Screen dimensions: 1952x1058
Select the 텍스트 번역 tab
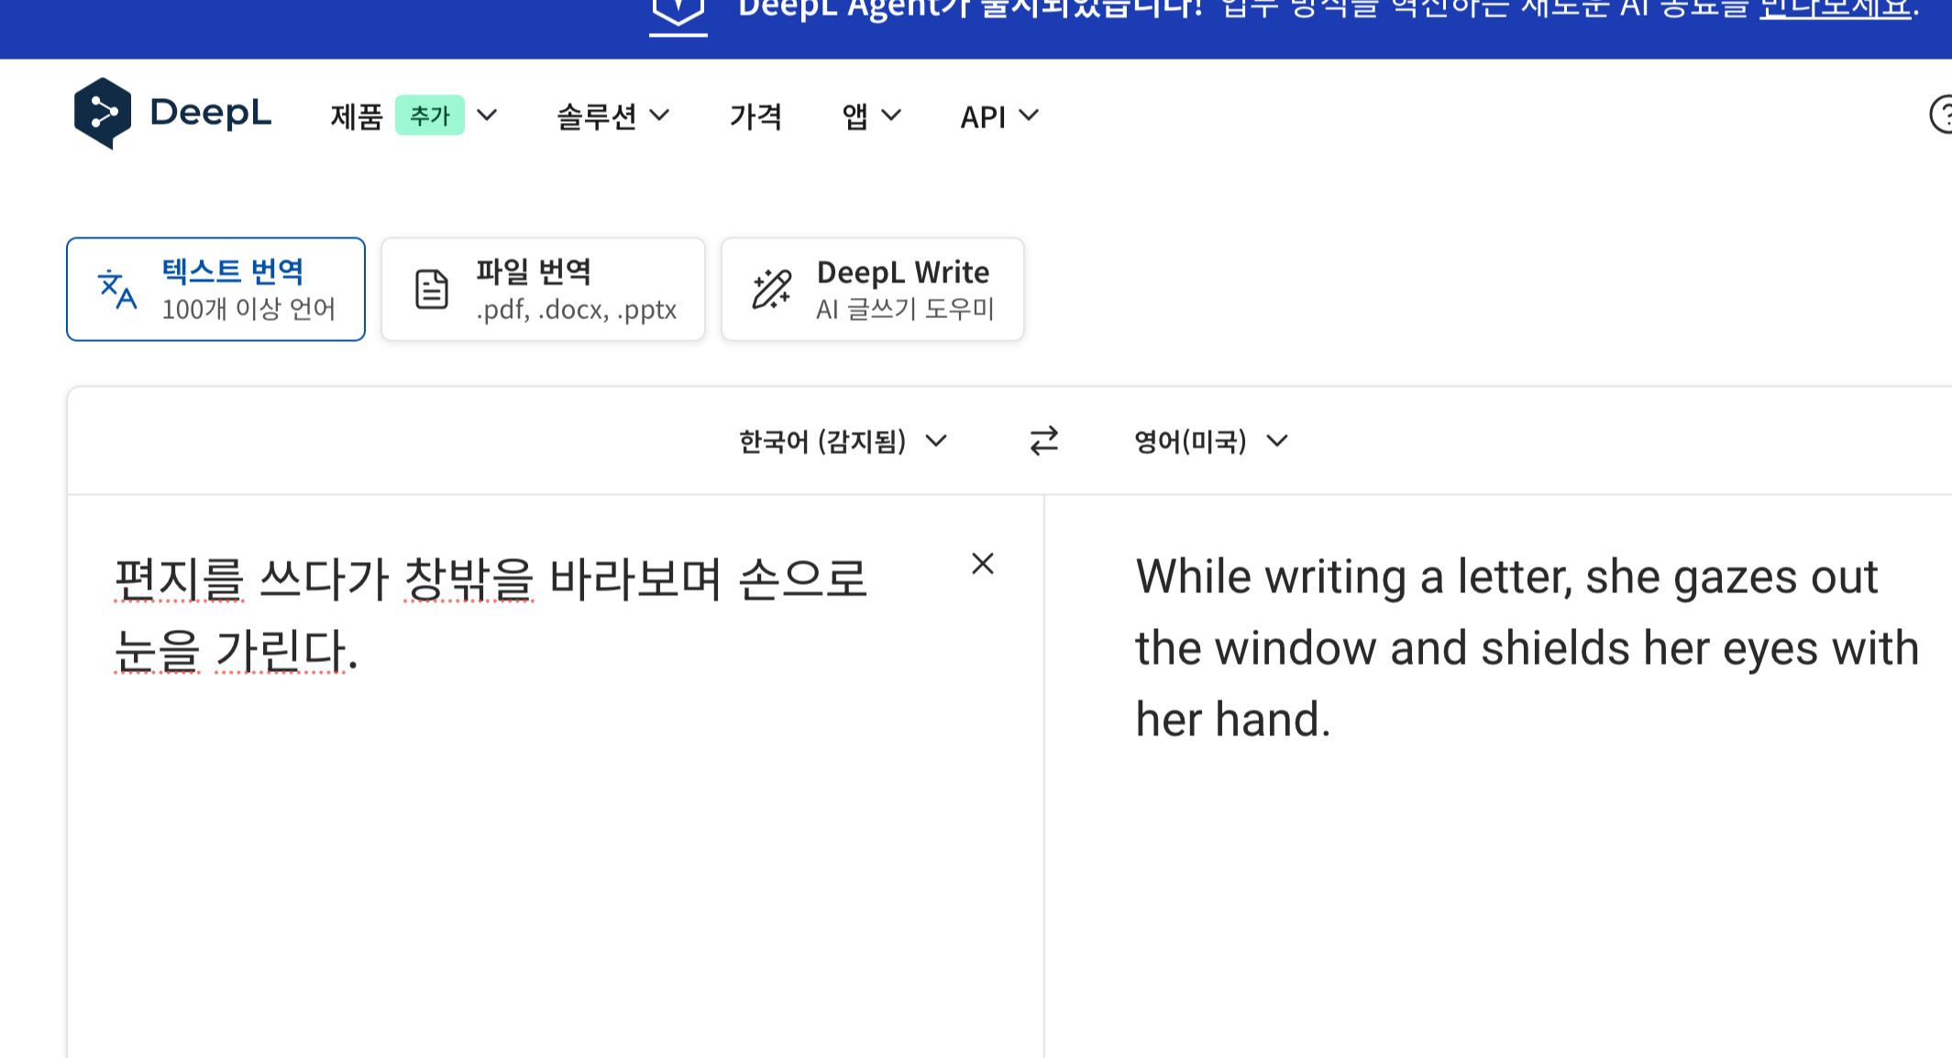click(215, 290)
